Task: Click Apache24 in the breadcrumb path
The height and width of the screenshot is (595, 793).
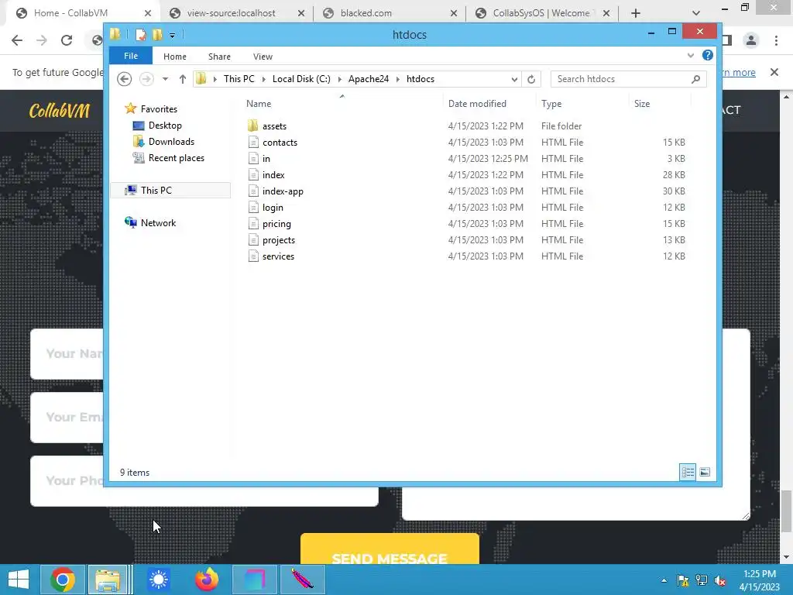Action: point(369,79)
